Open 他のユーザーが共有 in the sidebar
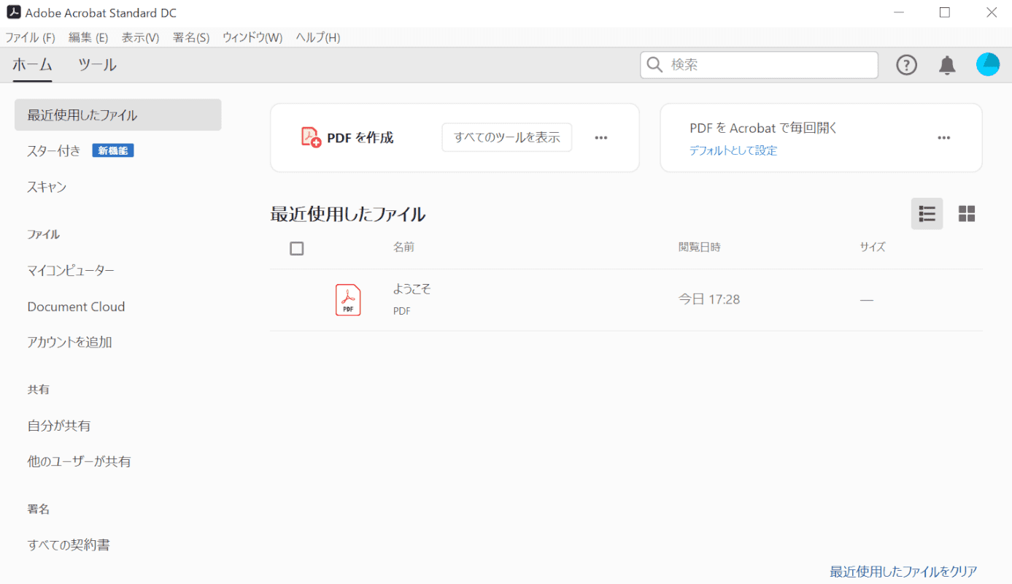Image resolution: width=1012 pixels, height=584 pixels. [79, 461]
